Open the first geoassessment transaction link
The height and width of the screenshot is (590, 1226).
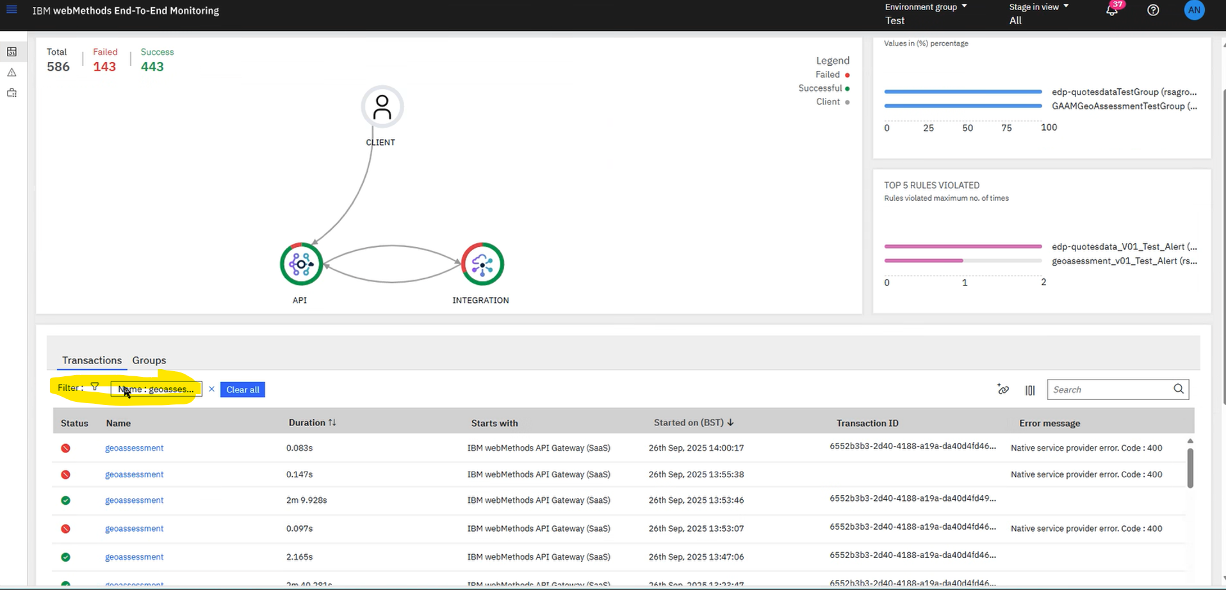point(134,448)
